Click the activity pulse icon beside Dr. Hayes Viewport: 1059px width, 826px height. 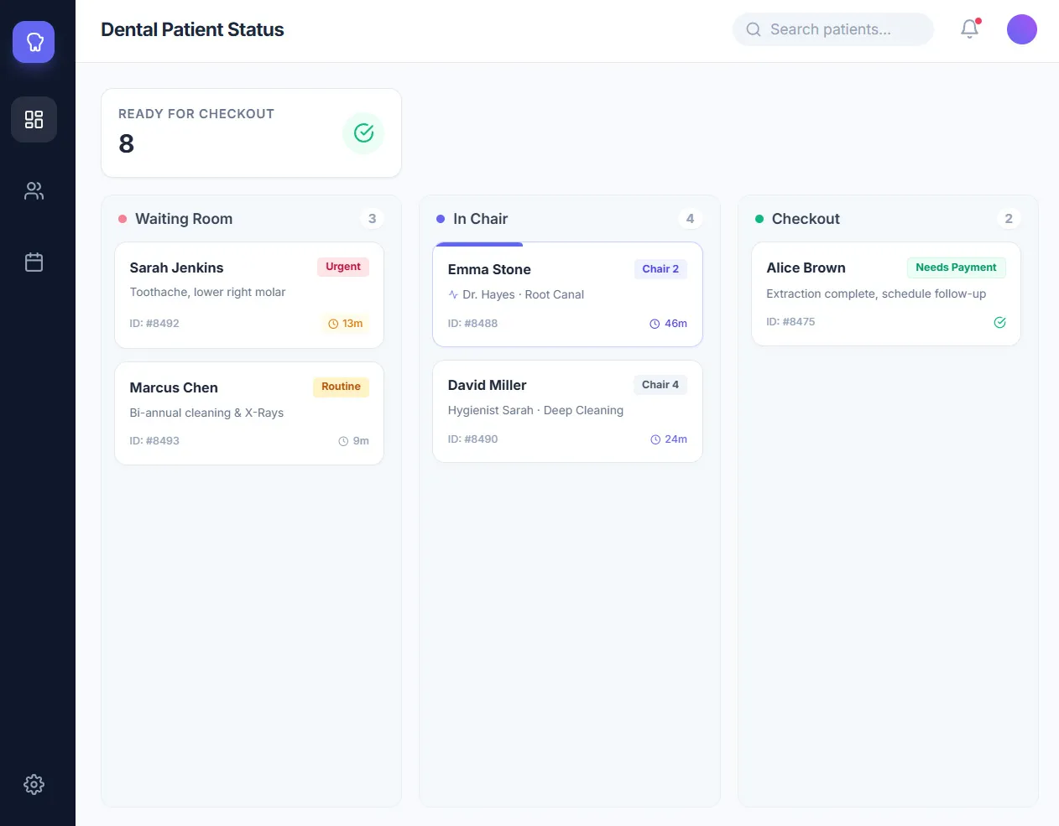click(453, 294)
